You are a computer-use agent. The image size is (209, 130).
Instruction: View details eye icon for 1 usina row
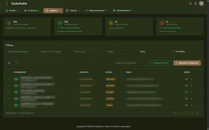pyautogui.click(x=186, y=105)
